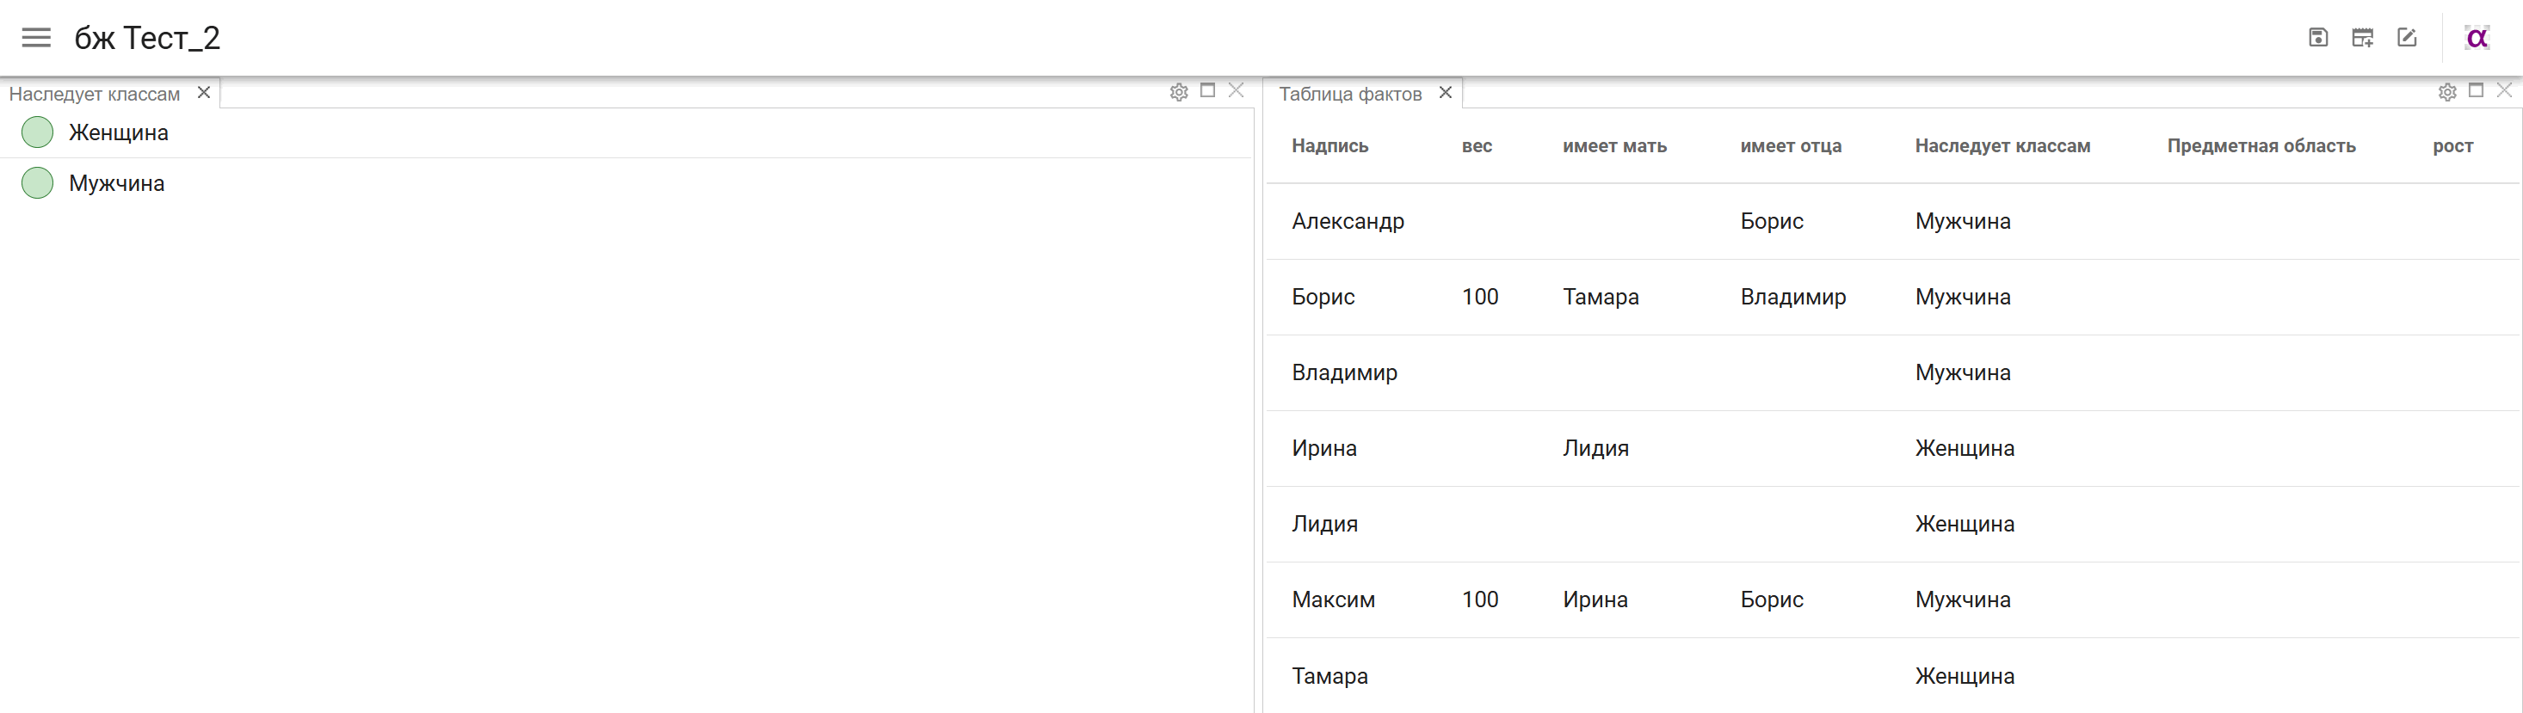Close the Таблица фактов tab
This screenshot has width=2523, height=713.
pyautogui.click(x=1446, y=92)
